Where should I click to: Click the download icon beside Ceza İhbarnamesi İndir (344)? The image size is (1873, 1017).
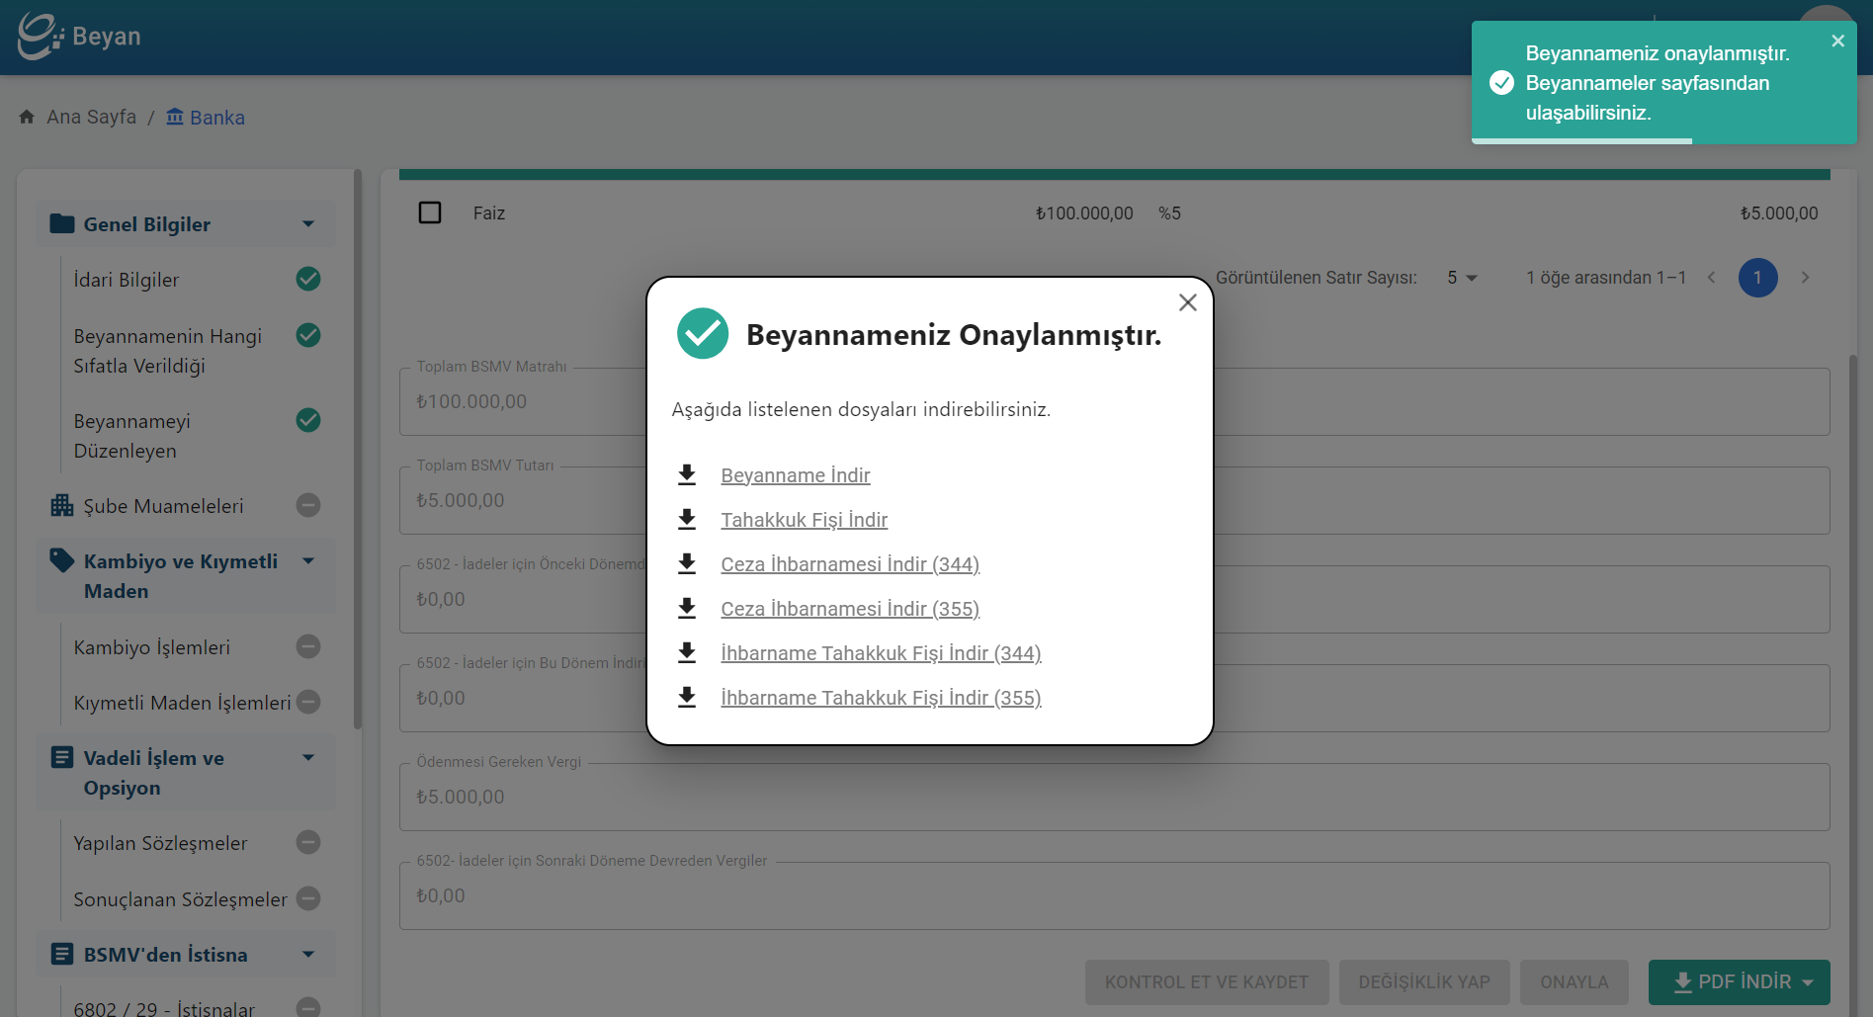tap(687, 563)
